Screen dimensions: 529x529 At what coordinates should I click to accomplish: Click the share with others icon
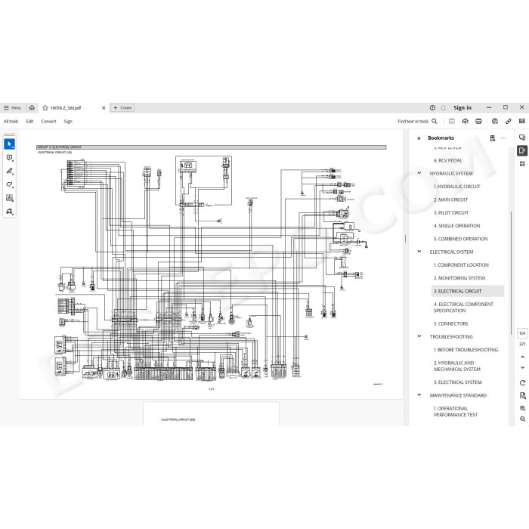495,121
